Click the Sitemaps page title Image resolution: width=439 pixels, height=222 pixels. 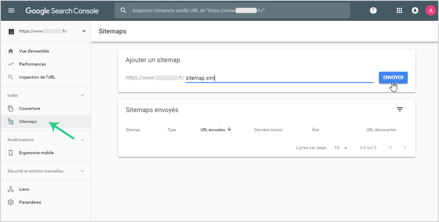point(112,31)
